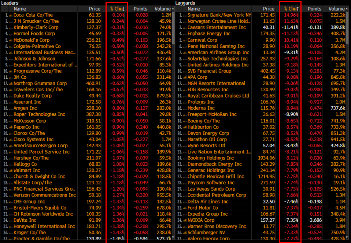Click the volume bar icon beside McDonald's Corp
Image resolution: width=351 pixels, height=243 pixels.
[x=11, y=40]
